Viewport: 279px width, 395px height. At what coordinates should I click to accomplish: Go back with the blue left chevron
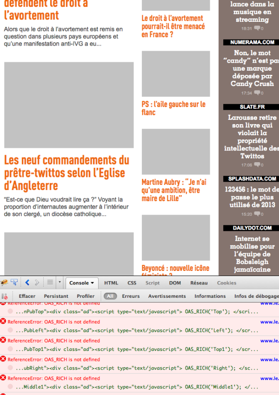coord(27,283)
